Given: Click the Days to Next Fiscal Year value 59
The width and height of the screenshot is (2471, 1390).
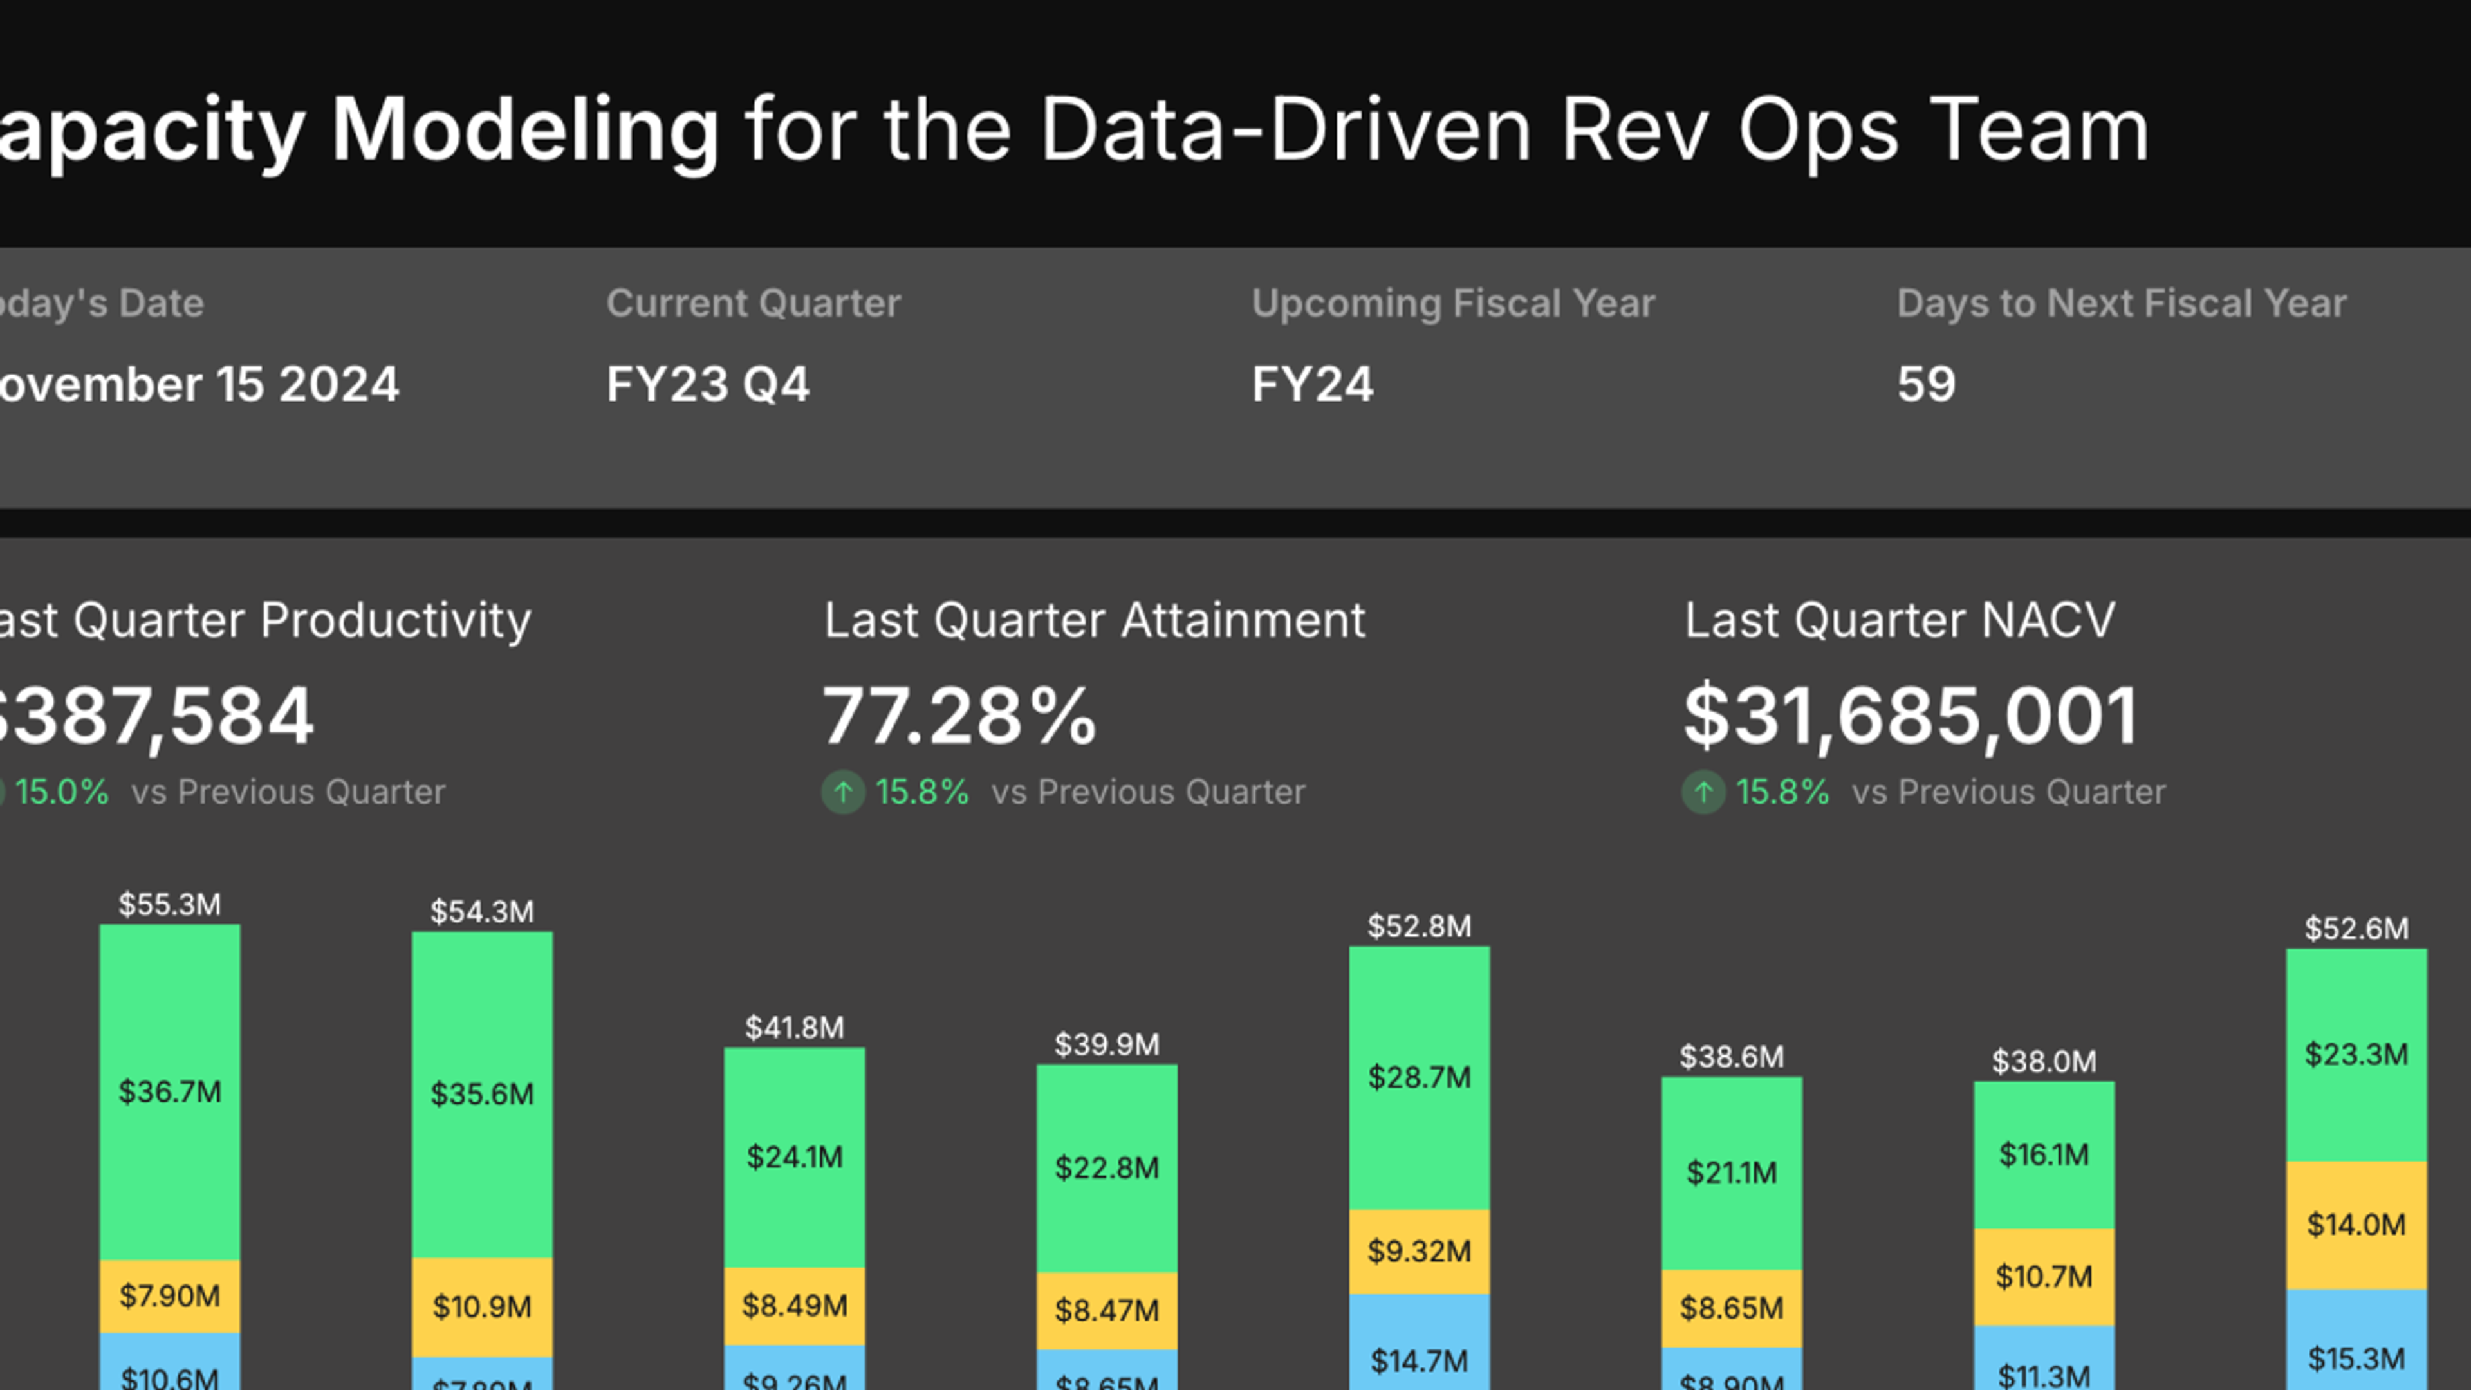Looking at the screenshot, I should click(x=1926, y=385).
